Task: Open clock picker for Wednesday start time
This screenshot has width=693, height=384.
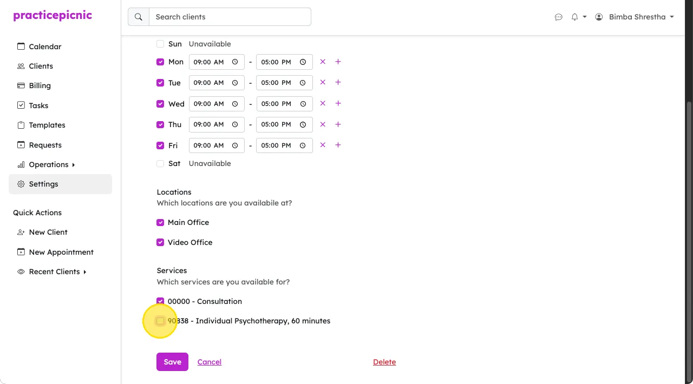Action: click(x=235, y=104)
